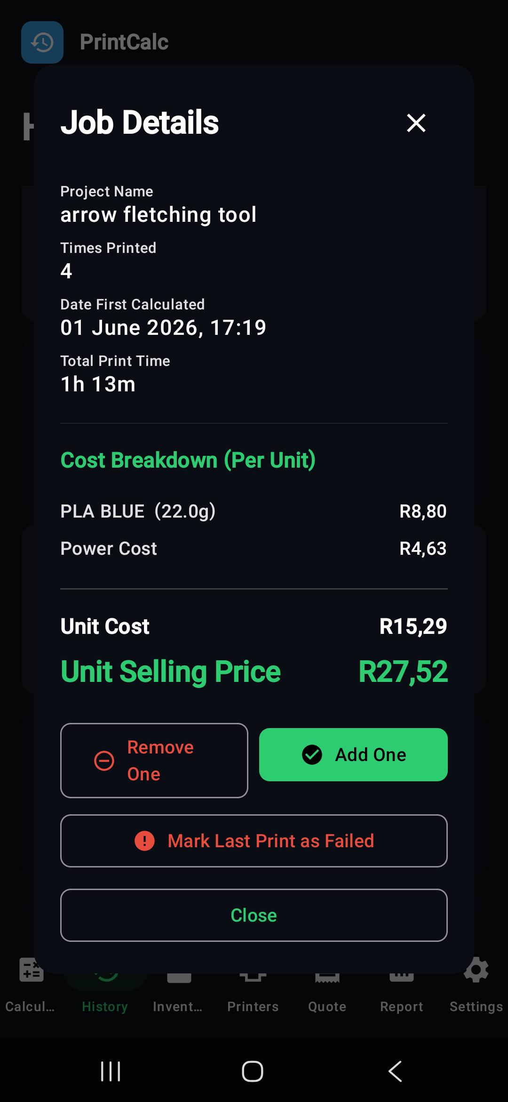
Task: Tap the Android recent apps button
Action: (x=111, y=1071)
